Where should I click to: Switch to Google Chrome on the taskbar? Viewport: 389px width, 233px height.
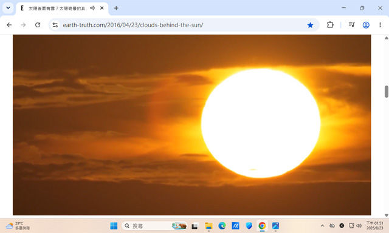tap(262, 226)
